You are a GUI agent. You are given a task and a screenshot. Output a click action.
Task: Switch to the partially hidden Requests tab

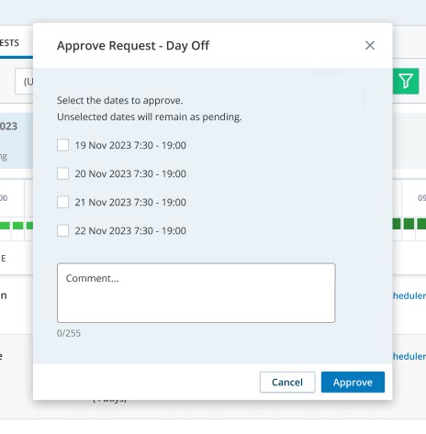coord(10,43)
